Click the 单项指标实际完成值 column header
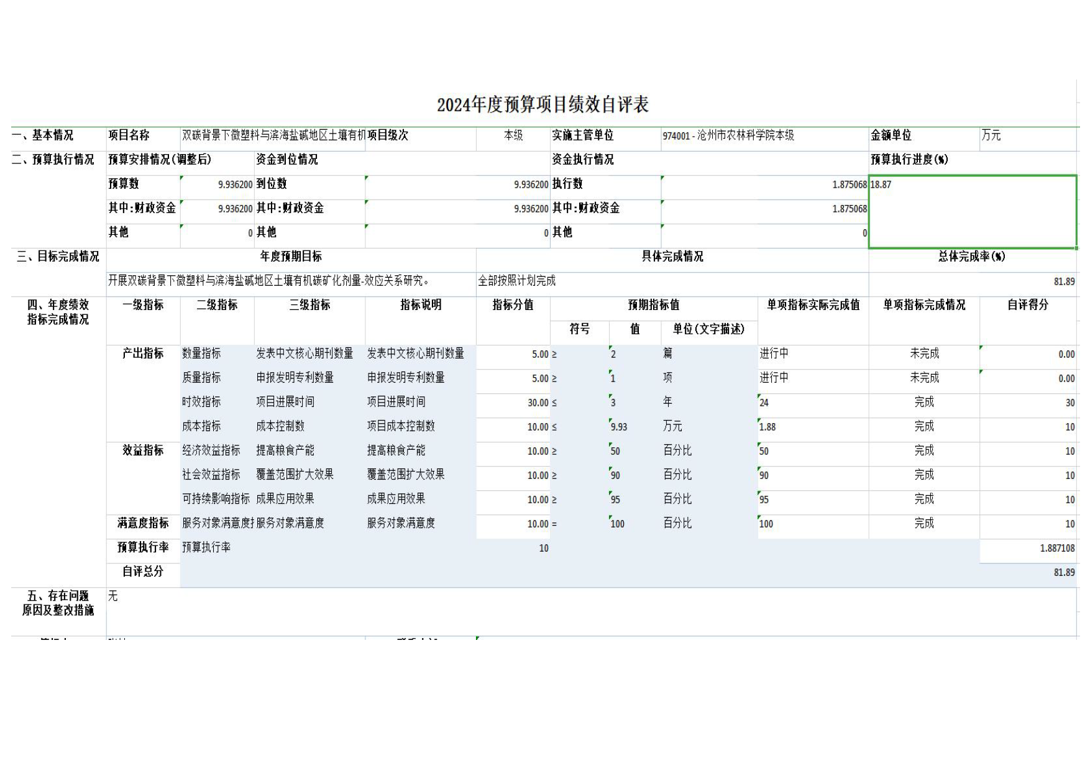1090x771 pixels. 813,305
